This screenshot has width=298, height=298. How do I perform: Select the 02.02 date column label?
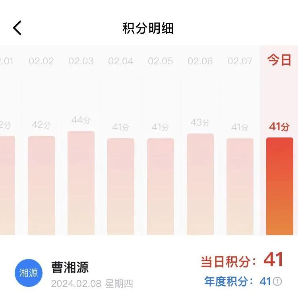click(x=41, y=61)
